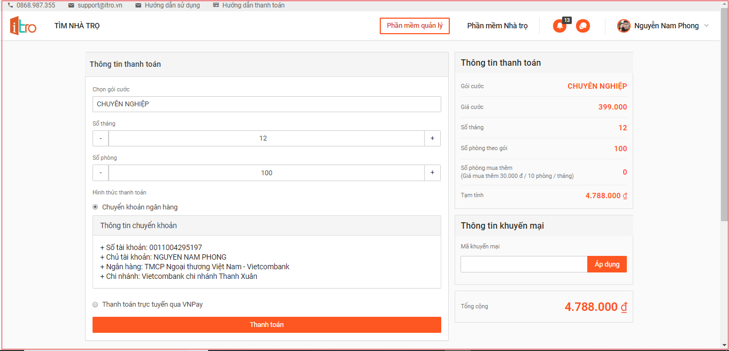Open TÌM NHÀ TRỌ menu item
Screen dimensions: 729x351
point(77,26)
